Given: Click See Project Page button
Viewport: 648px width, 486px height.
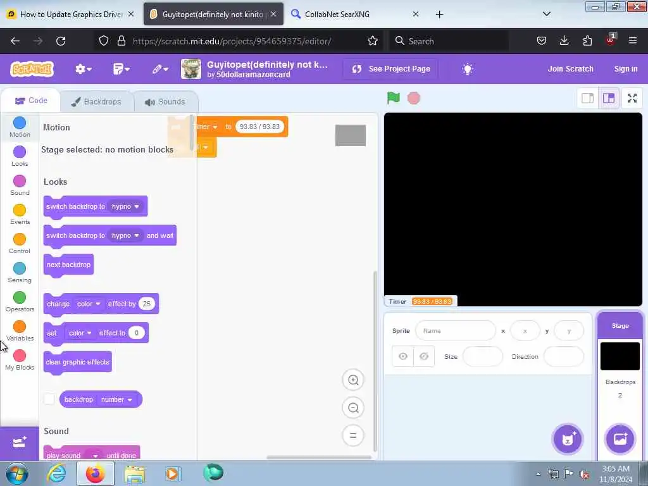Looking at the screenshot, I should tap(390, 69).
